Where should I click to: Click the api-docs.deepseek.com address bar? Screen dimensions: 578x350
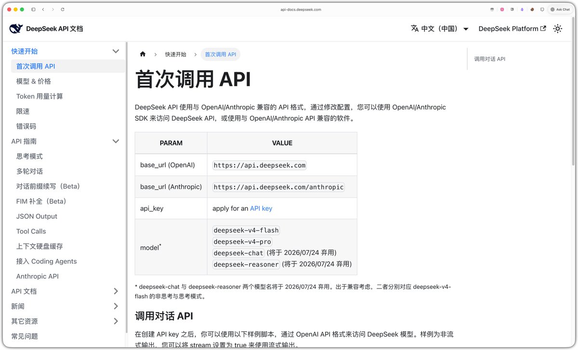point(301,9)
